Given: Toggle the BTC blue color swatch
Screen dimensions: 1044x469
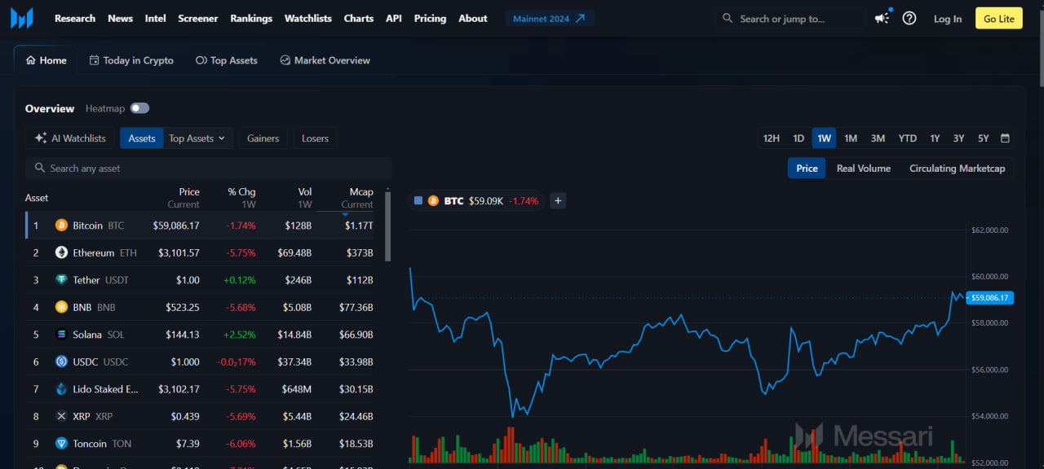Looking at the screenshot, I should coord(418,200).
